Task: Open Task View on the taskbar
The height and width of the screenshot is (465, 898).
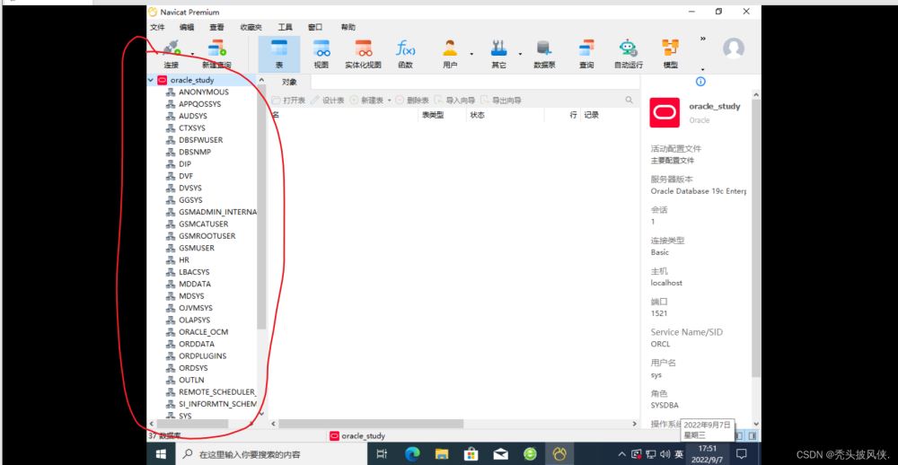Action: point(382,454)
